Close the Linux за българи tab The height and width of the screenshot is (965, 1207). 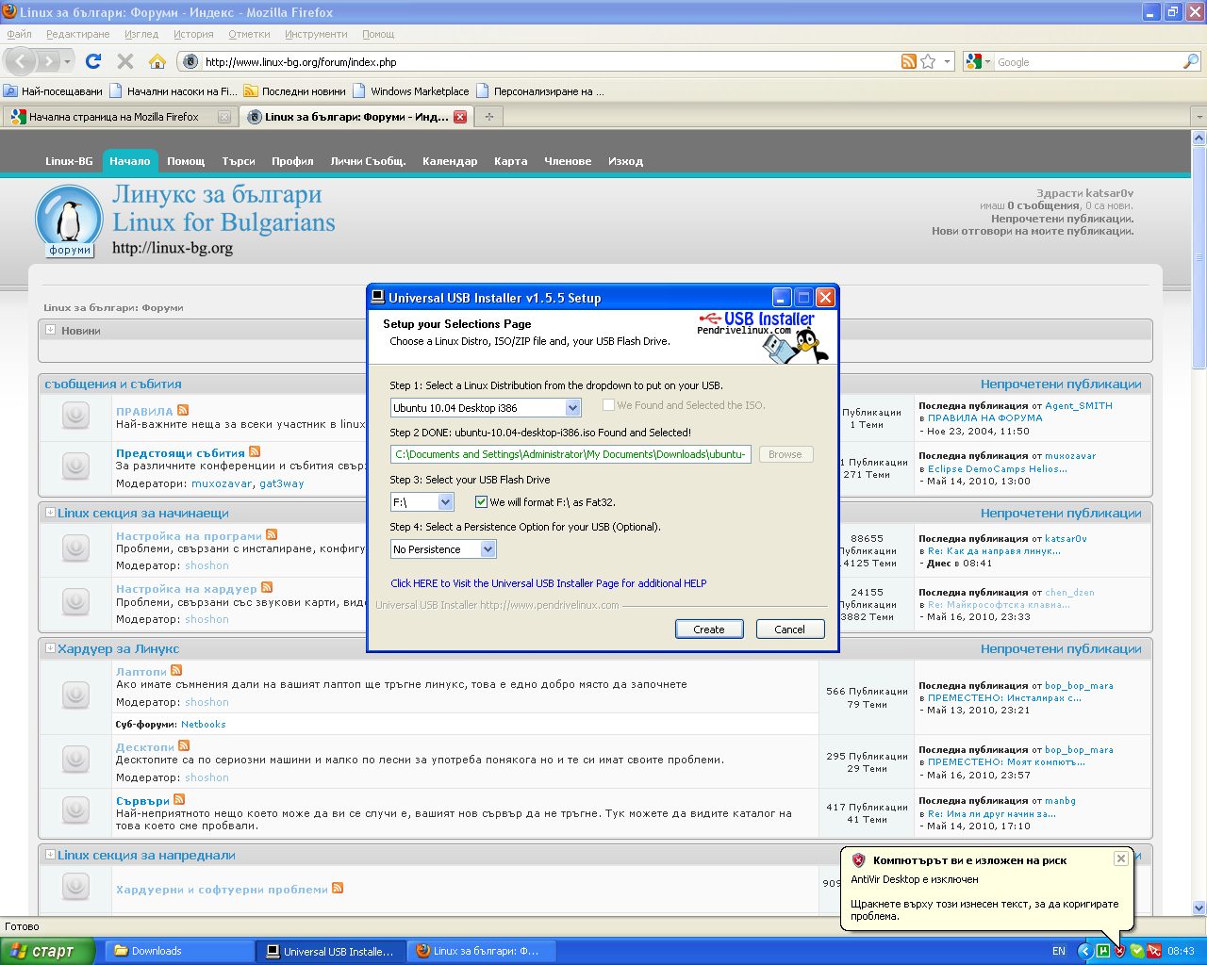coord(460,117)
